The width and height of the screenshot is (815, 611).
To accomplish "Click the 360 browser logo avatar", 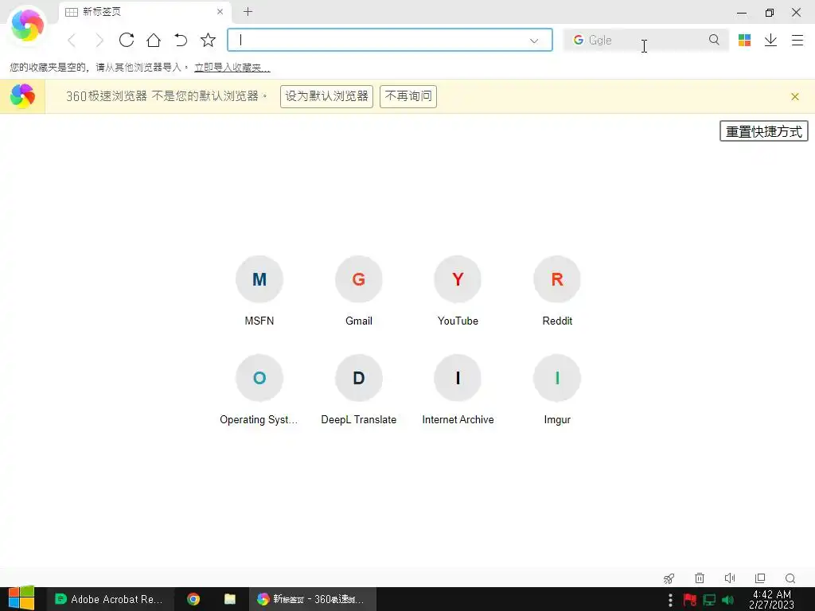I will [27, 25].
